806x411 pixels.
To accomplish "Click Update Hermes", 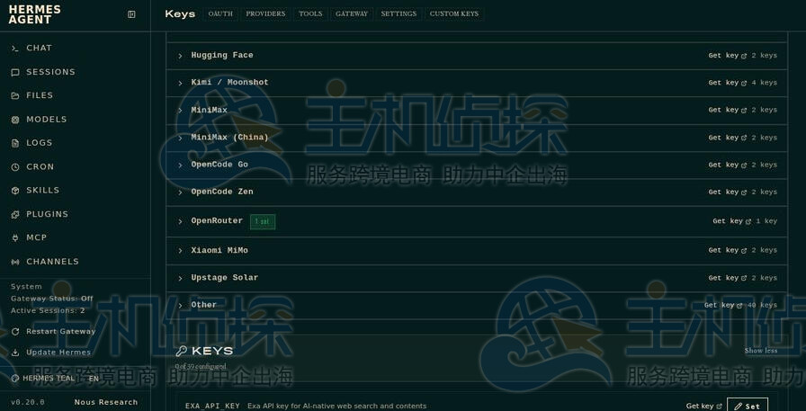I will click(58, 353).
